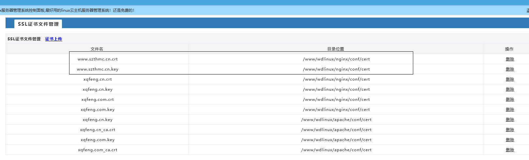Delete the www.szthmc.cn.crt certificate
Viewport: 529px width, 160px height.
(510, 59)
